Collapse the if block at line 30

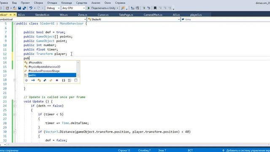coord(15,132)
